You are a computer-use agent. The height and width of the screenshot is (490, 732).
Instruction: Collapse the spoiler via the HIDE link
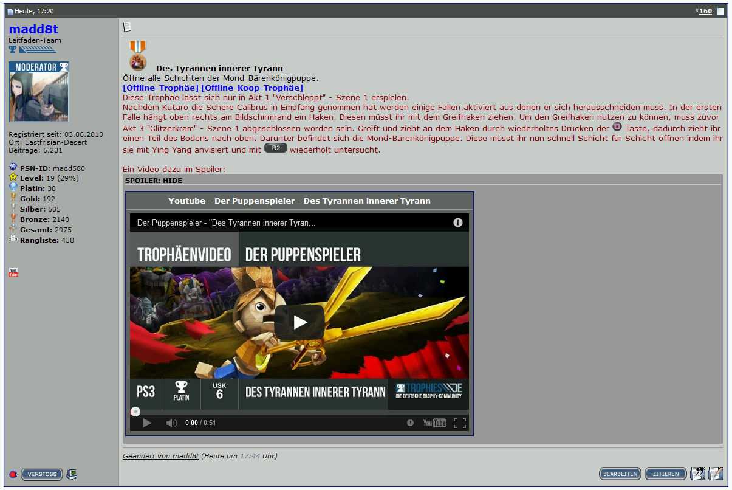[172, 180]
